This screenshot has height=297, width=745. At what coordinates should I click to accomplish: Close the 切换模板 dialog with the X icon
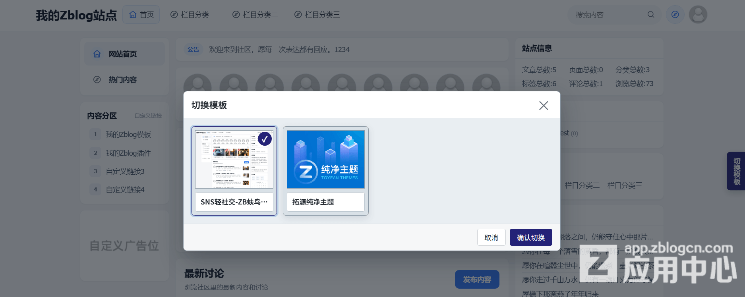pos(544,105)
